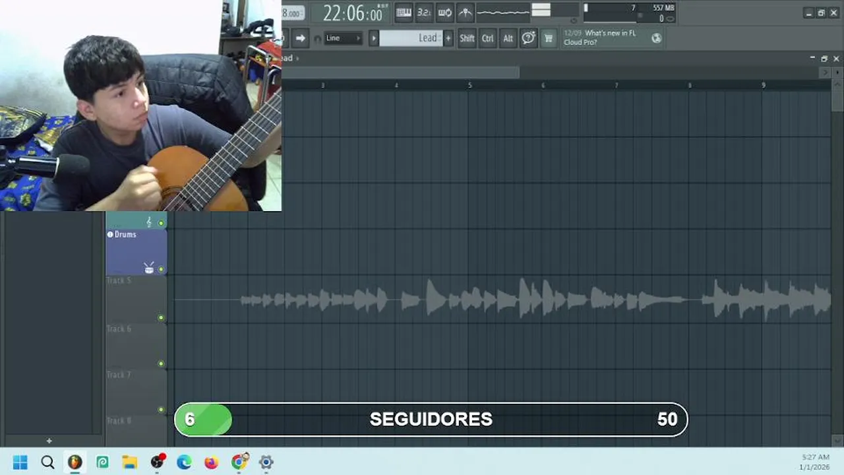Open Settings gear in taskbar
The image size is (844, 475).
pyautogui.click(x=266, y=462)
